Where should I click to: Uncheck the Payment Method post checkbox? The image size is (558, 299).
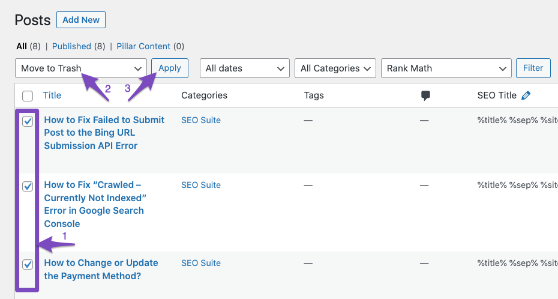[28, 264]
